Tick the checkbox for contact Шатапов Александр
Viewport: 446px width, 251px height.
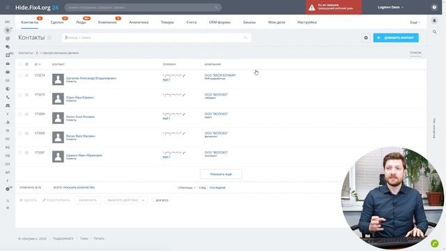tap(20, 75)
